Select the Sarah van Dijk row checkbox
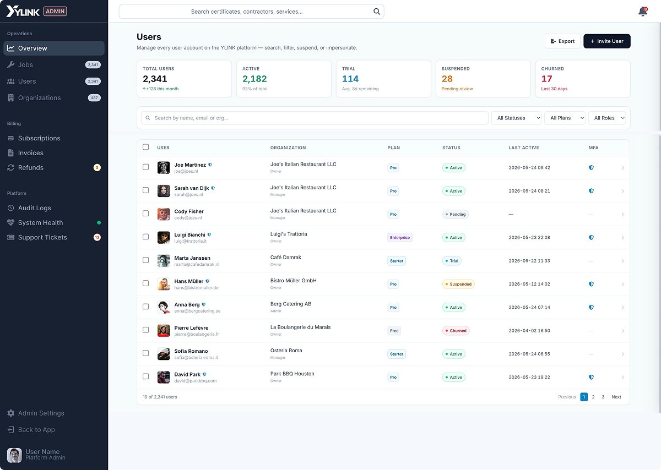Image resolution: width=661 pixels, height=470 pixels. click(145, 190)
